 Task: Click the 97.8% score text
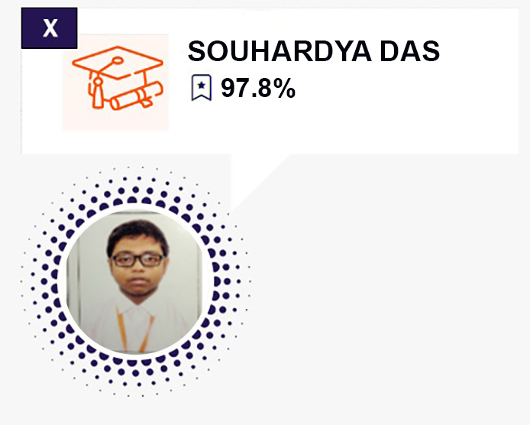coord(257,89)
